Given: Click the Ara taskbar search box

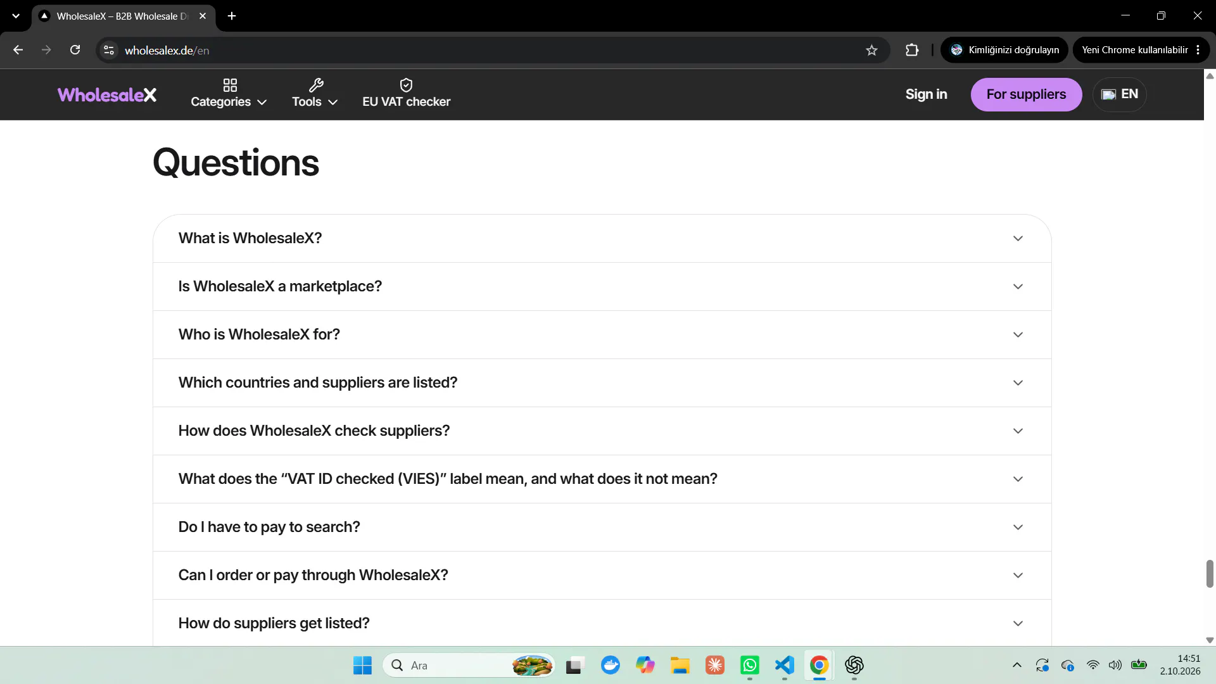Looking at the screenshot, I should point(469,666).
